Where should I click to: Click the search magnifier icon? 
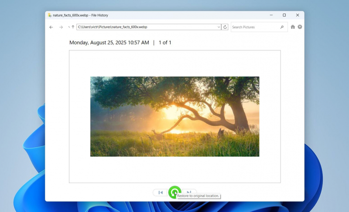282,27
